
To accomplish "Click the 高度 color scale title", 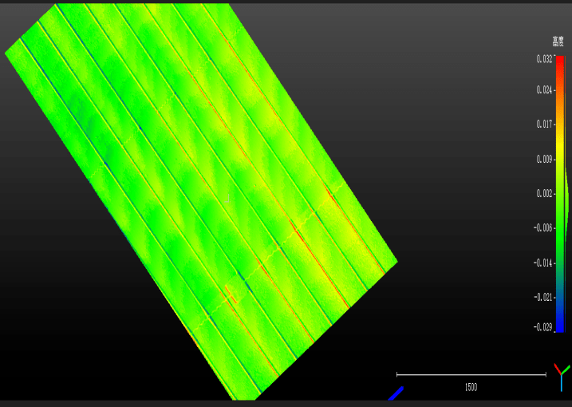I will pos(558,41).
